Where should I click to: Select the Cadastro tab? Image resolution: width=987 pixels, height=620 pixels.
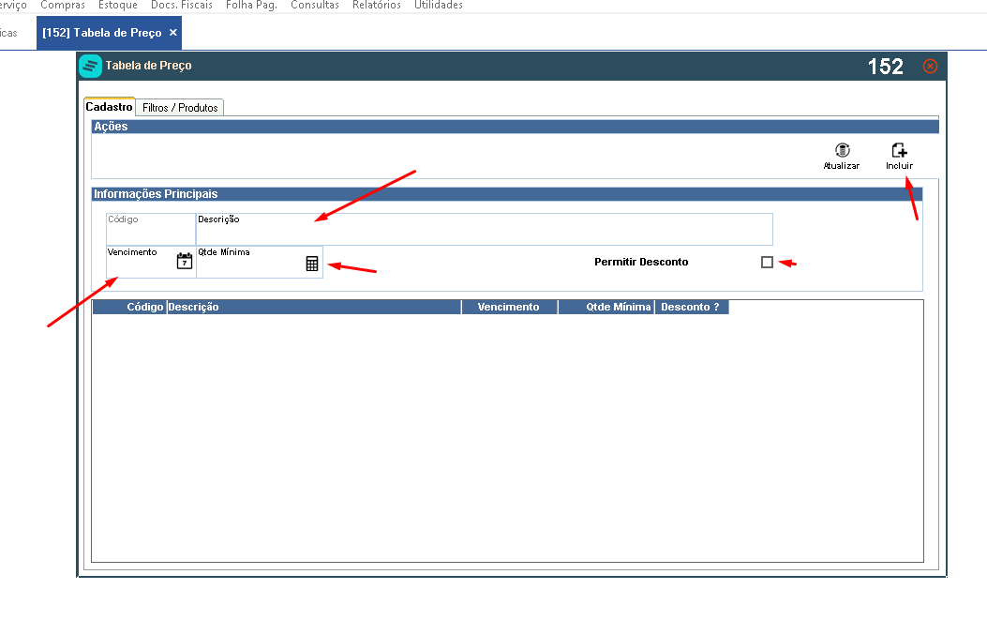click(109, 107)
